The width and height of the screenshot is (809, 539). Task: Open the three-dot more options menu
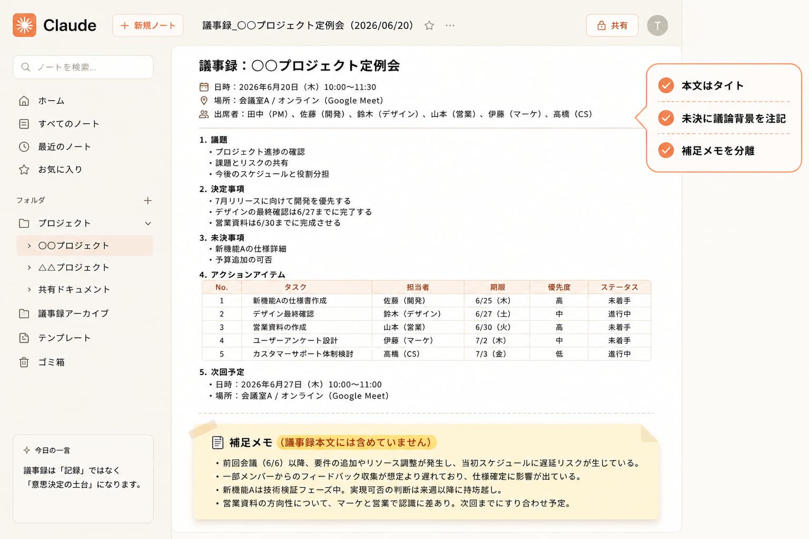coord(450,25)
